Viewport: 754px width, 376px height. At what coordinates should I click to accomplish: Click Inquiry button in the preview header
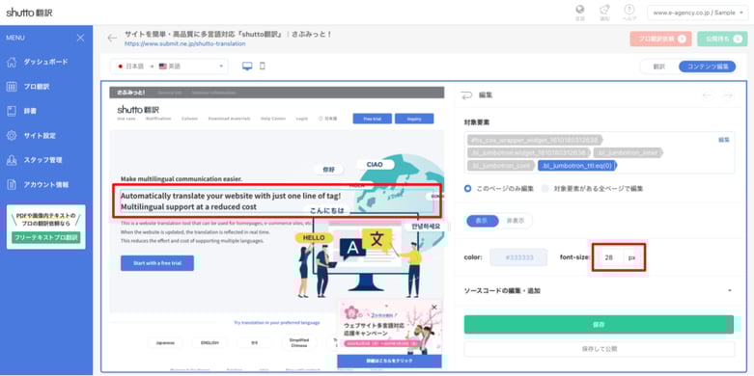tap(414, 119)
